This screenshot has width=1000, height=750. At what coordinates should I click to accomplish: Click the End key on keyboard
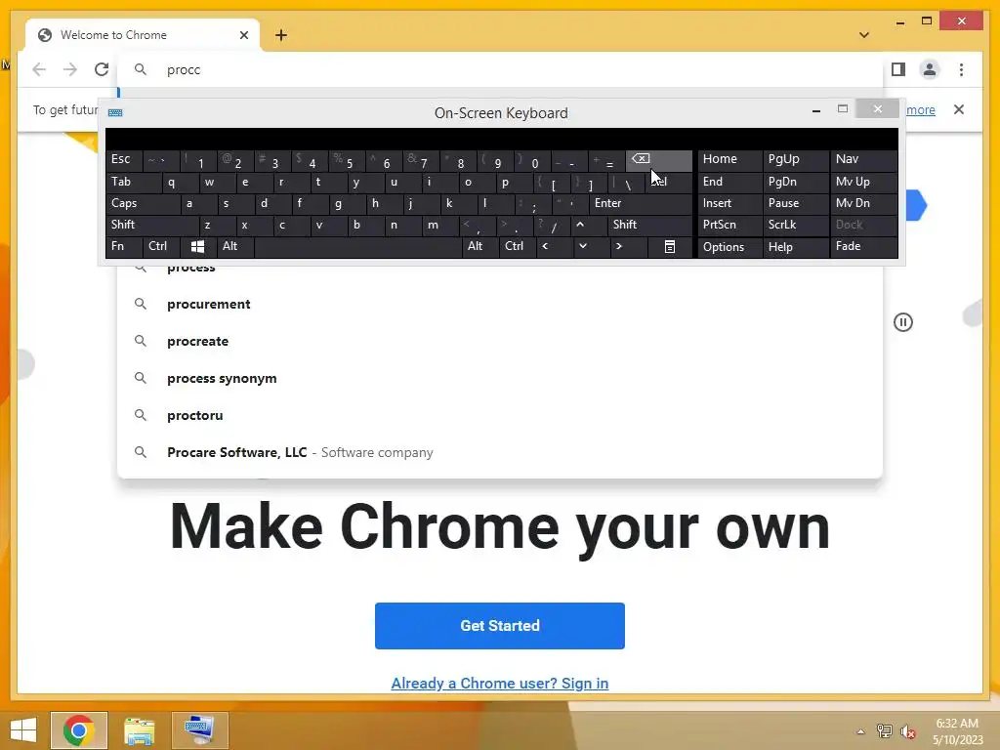click(x=730, y=182)
